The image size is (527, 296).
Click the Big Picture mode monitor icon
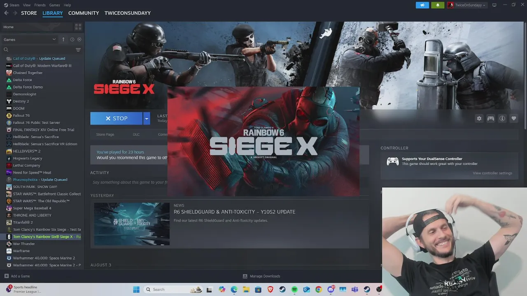click(x=494, y=5)
